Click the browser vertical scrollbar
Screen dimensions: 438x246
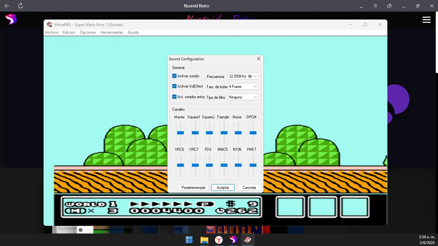(x=437, y=42)
